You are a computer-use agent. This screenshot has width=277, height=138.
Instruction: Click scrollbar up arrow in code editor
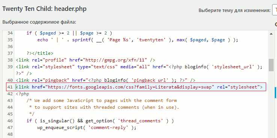(x=271, y=34)
